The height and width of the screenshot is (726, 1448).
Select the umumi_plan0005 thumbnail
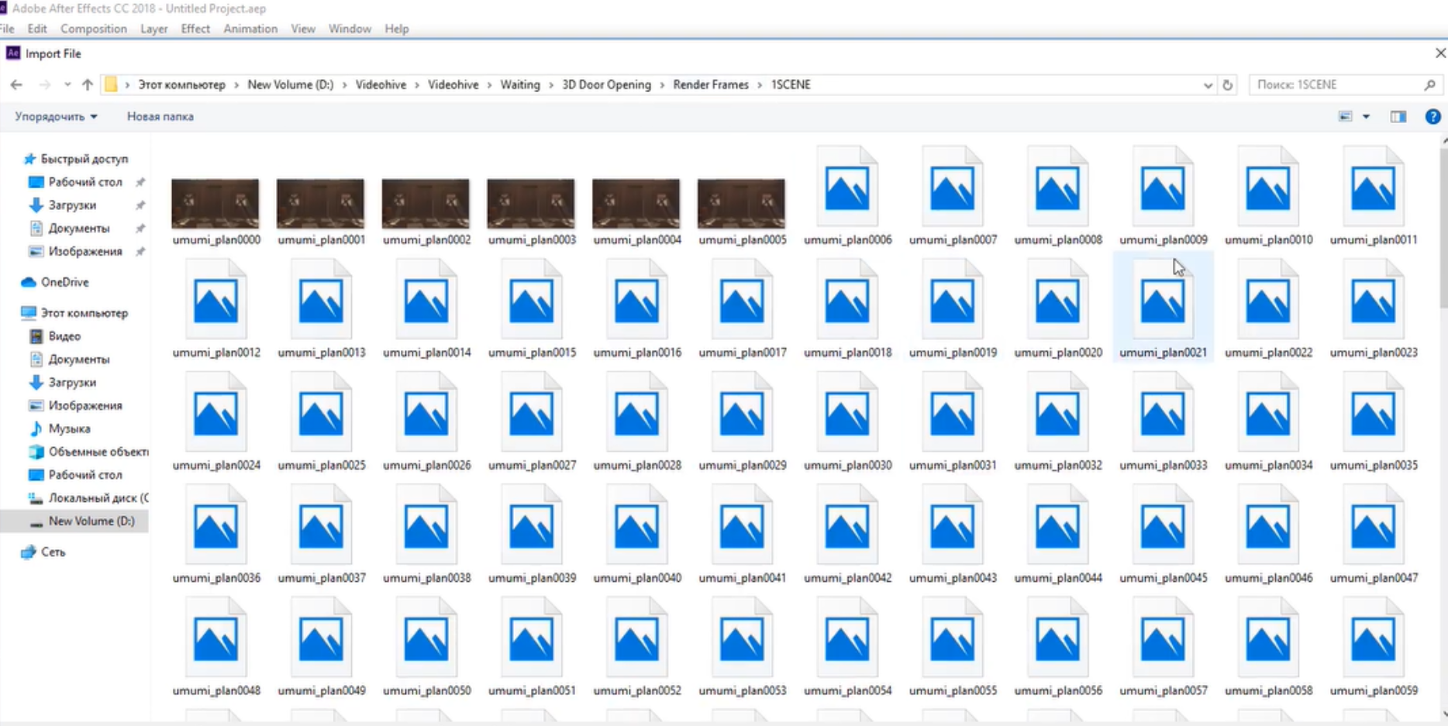point(740,203)
